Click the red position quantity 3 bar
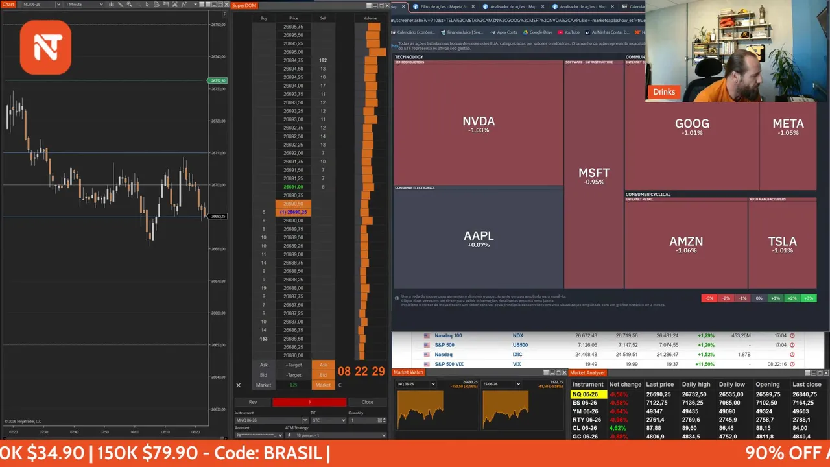 [x=309, y=402]
